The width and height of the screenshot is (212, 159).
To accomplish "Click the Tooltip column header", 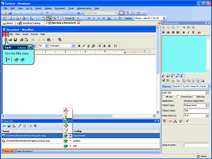I will click(116, 131).
